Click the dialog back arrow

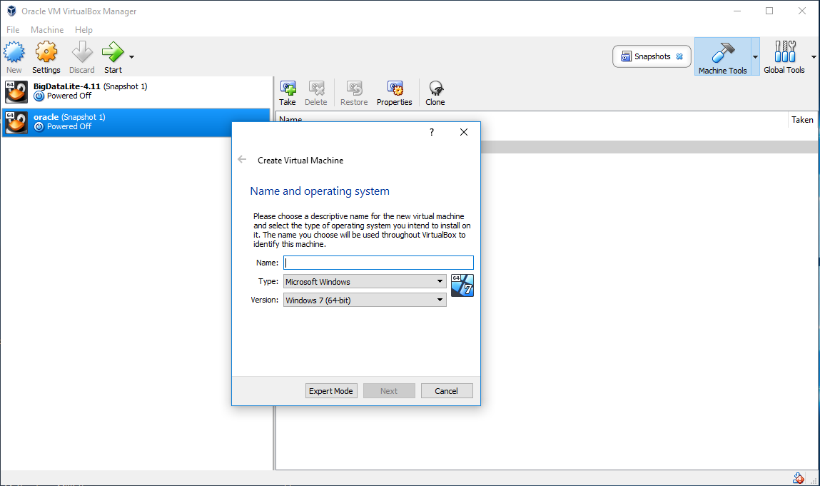243,159
